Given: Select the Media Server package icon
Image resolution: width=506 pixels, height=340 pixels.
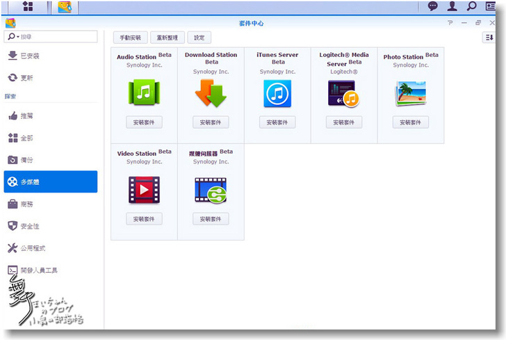Looking at the screenshot, I should click(x=211, y=190).
